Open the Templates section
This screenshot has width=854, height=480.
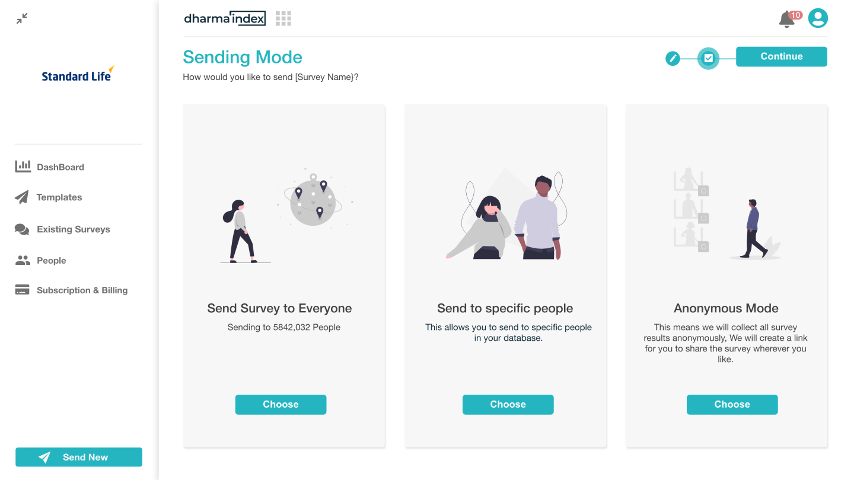(x=59, y=197)
